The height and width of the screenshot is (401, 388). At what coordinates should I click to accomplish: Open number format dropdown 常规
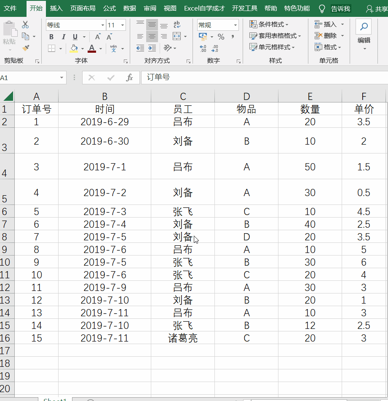[x=235, y=25]
